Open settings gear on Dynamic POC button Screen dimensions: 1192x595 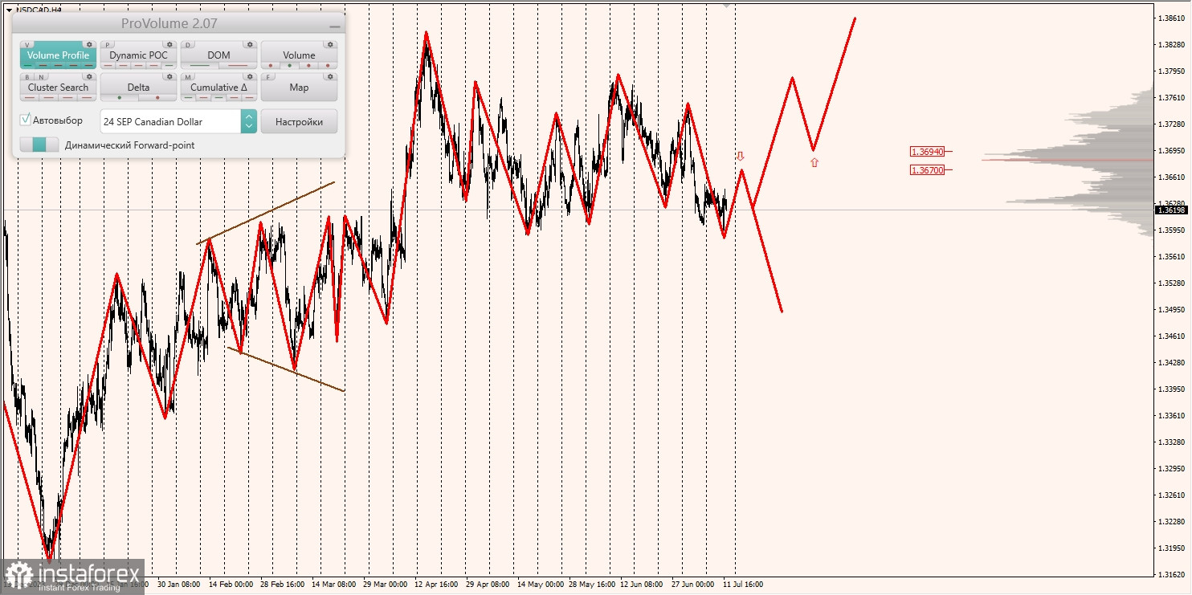(169, 44)
